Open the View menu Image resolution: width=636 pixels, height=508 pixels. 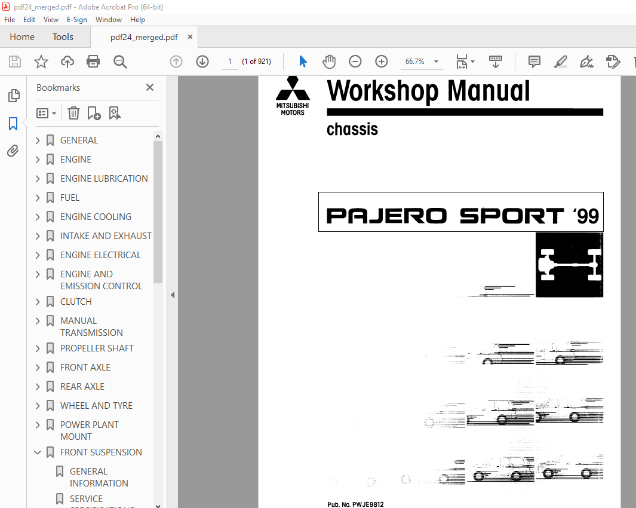[51, 20]
